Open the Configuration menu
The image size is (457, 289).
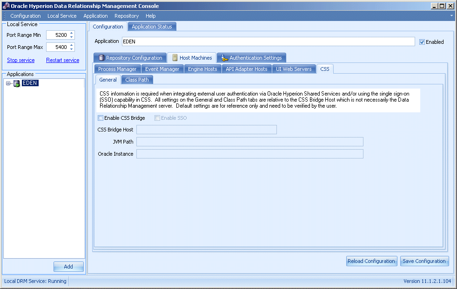pos(26,16)
